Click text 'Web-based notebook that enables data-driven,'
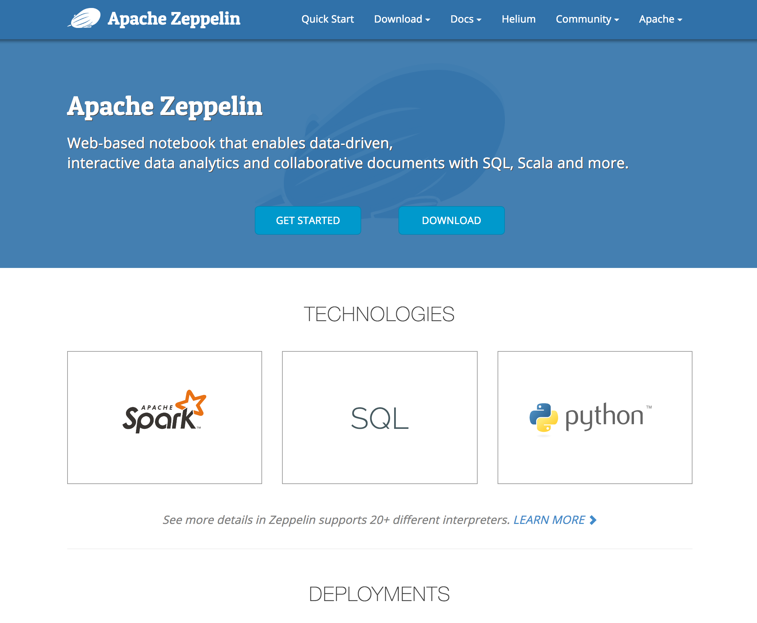The height and width of the screenshot is (623, 757). 230,143
